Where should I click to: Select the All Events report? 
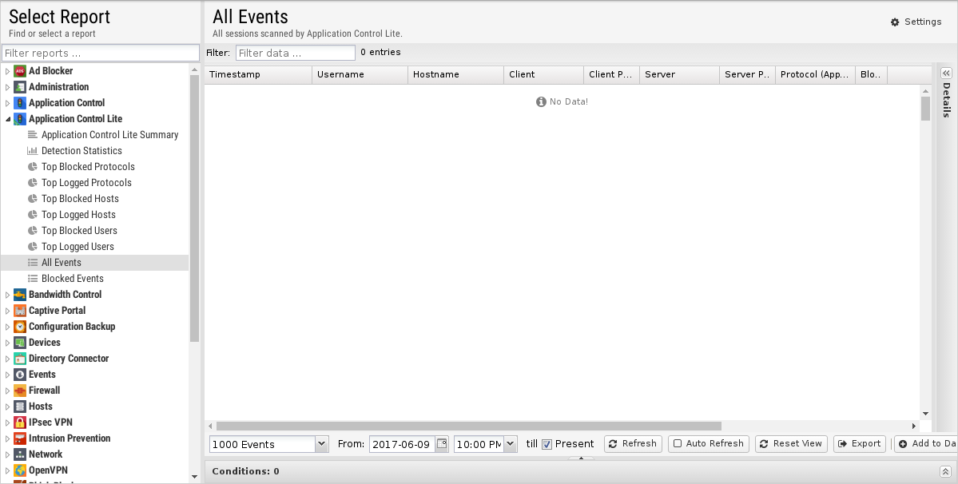[95, 263]
